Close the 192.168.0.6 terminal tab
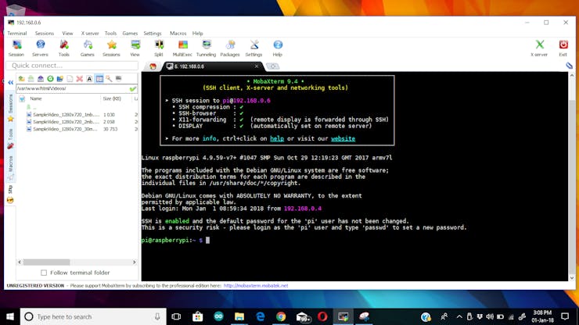Screen dimensions: 579x325 tap(257, 66)
